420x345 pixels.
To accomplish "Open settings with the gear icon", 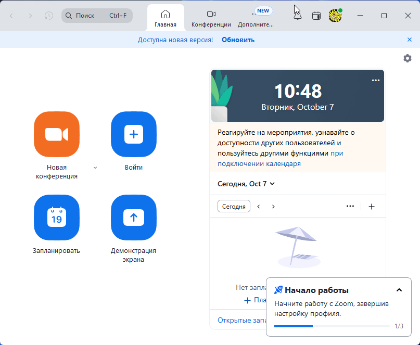I will pyautogui.click(x=408, y=58).
